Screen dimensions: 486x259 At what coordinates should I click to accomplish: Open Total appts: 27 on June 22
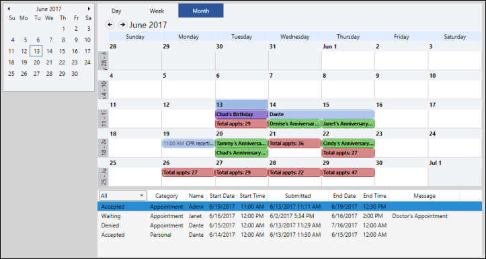pyautogui.click(x=348, y=152)
